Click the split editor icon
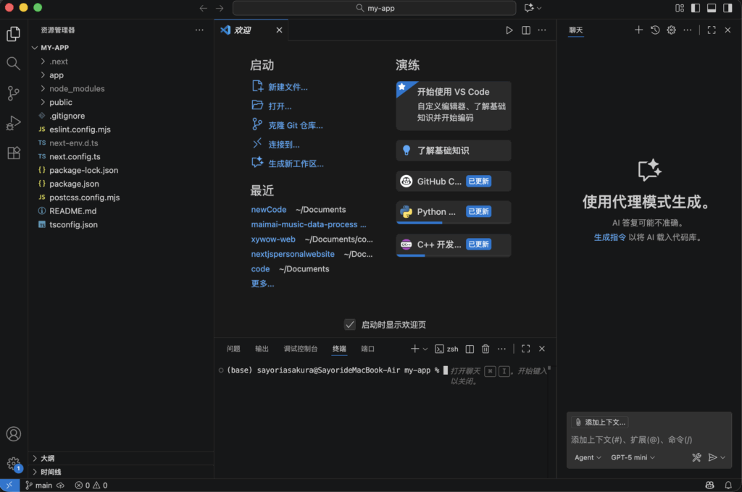The image size is (742, 492). click(526, 30)
